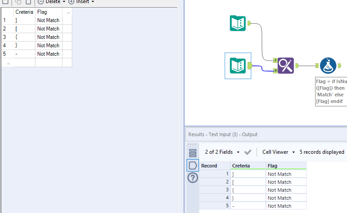The height and width of the screenshot is (213, 347).
Task: Select the Formula tool flask icon
Action: tap(328, 65)
